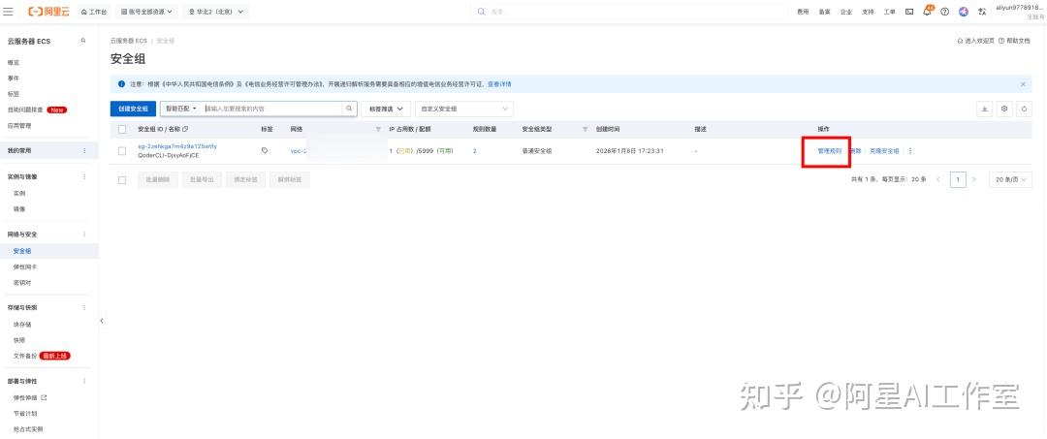The width and height of the screenshot is (1047, 439).
Task: Open the 部署与弹性 more-options dots
Action: click(84, 381)
